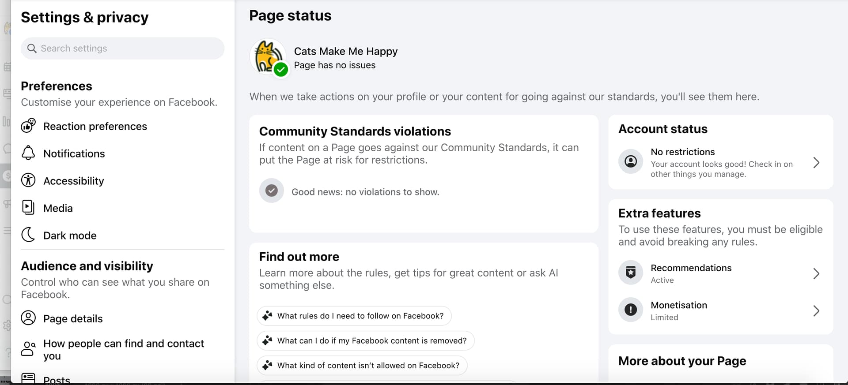848x385 pixels.
Task: Click the 'Community Standards violations' heading
Action: click(x=355, y=131)
